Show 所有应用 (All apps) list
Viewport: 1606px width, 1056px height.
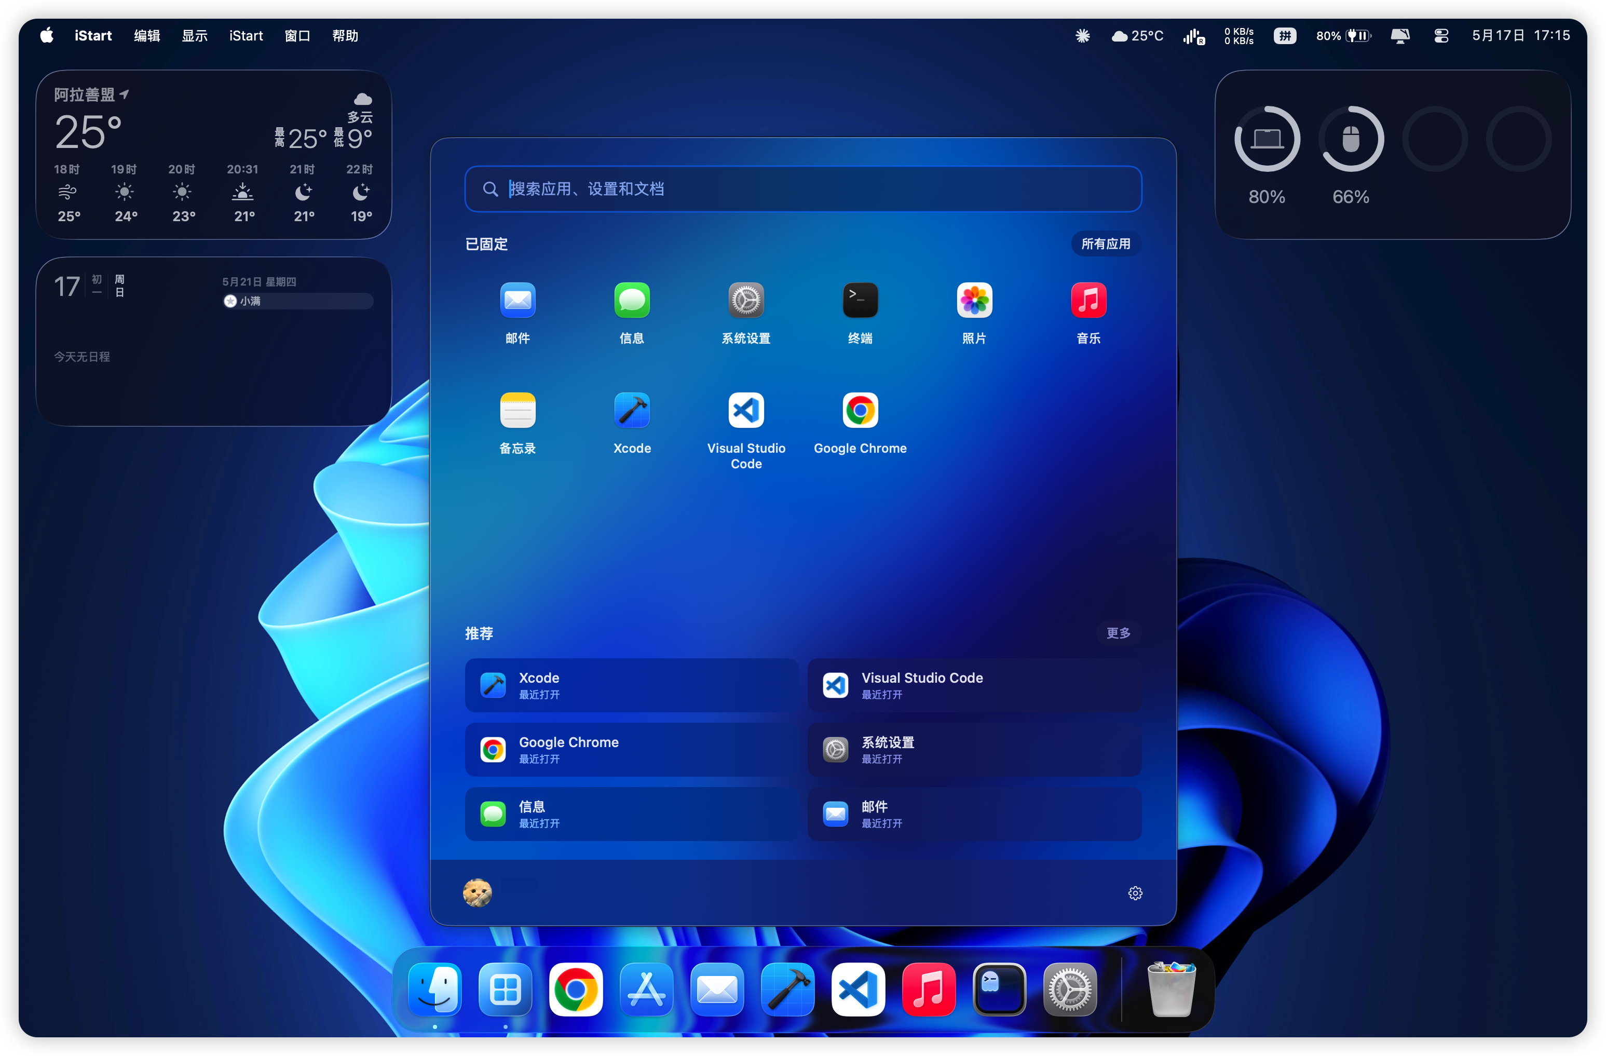[1105, 244]
